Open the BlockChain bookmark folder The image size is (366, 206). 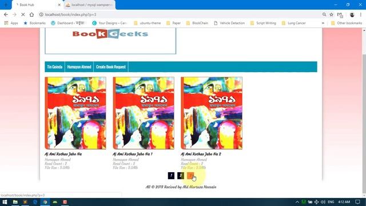point(197,23)
